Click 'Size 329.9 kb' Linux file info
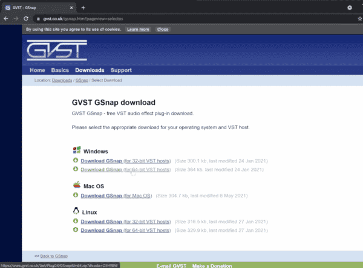The width and height of the screenshot is (363, 268). click(221, 231)
